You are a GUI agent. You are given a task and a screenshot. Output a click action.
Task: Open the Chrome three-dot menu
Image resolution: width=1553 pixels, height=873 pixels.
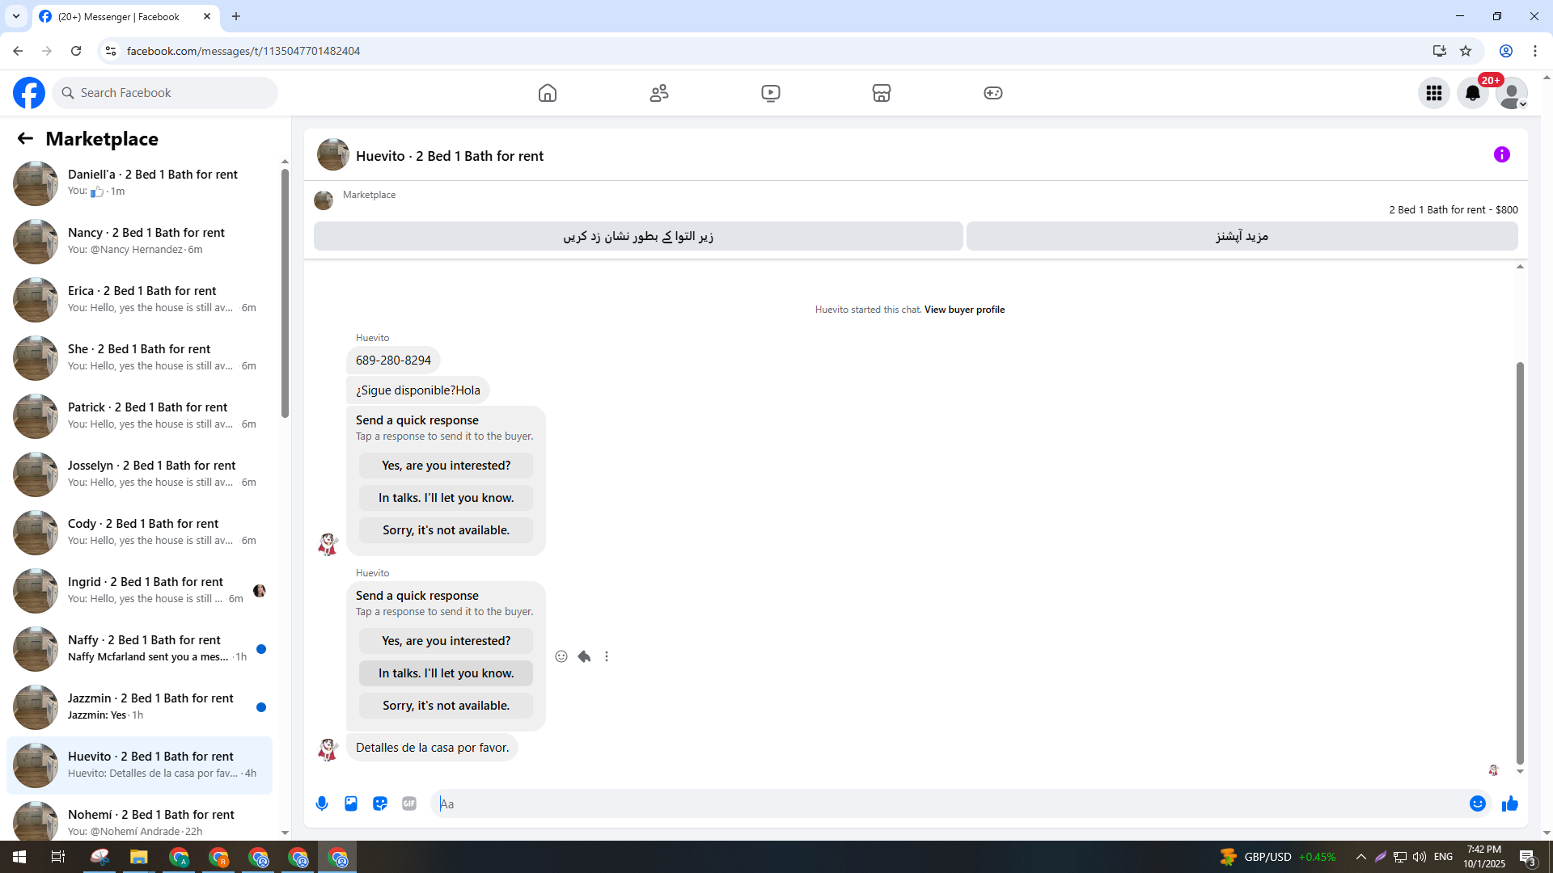[x=1535, y=51]
